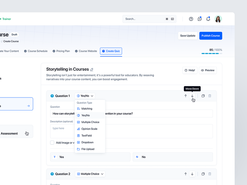This screenshot has width=247, height=185.
Task: Focus the Search field
Action: 149,19
